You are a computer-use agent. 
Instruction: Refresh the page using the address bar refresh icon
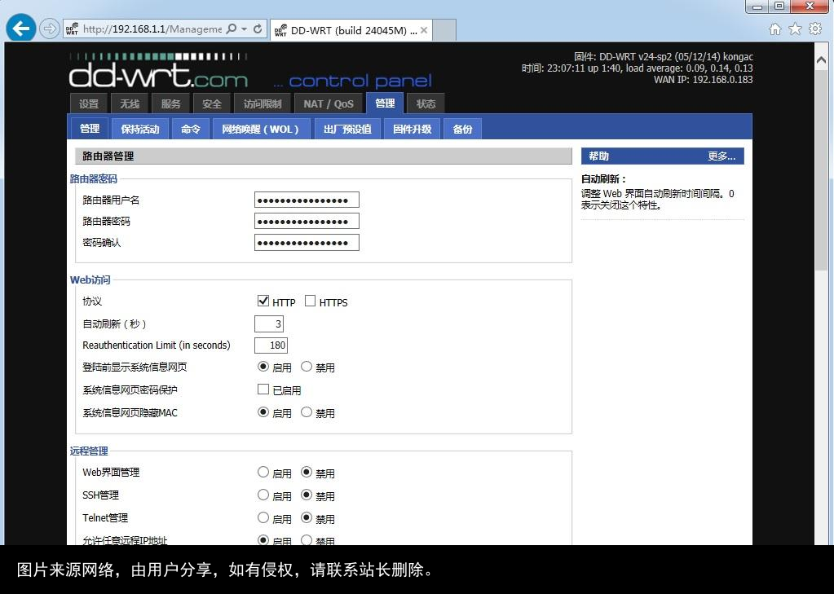point(257,28)
